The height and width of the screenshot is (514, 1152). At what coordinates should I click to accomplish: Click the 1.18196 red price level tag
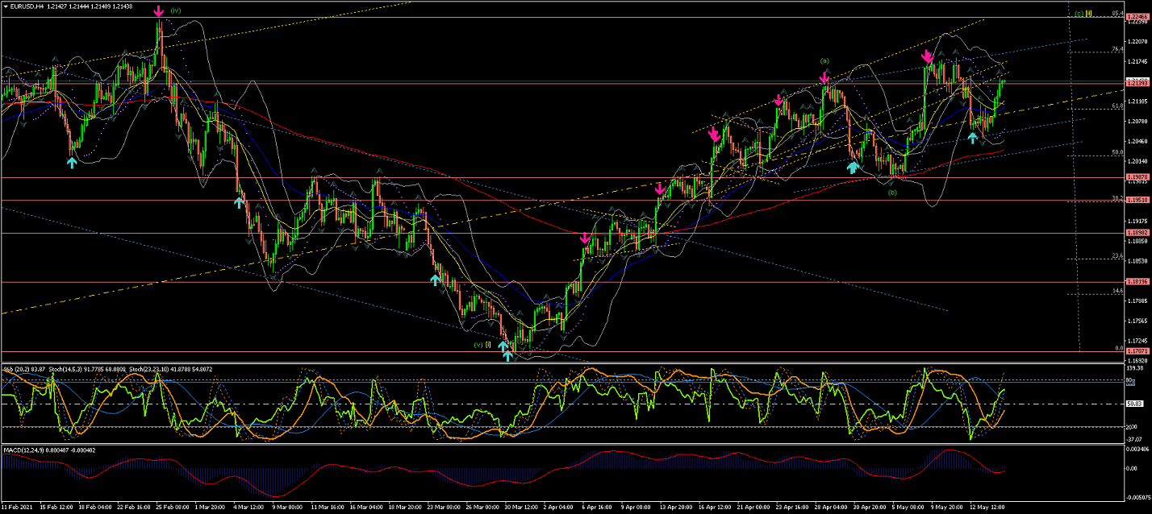point(1138,282)
